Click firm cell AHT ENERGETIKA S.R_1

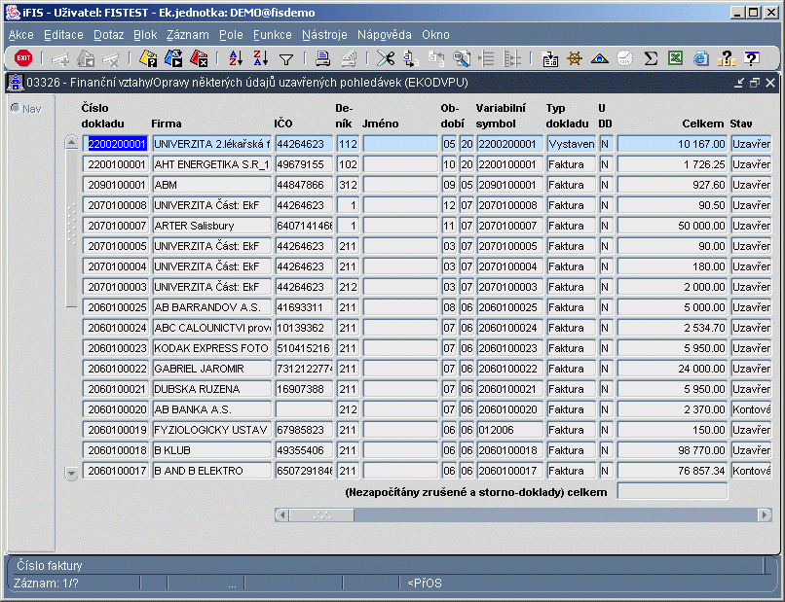point(211,164)
